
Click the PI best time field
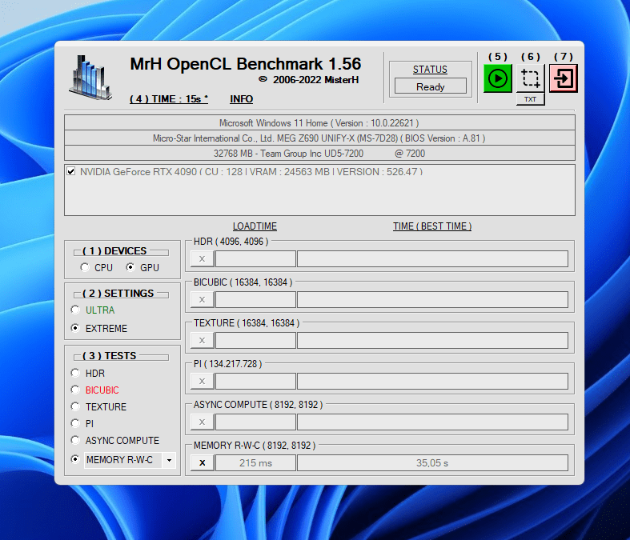[432, 381]
